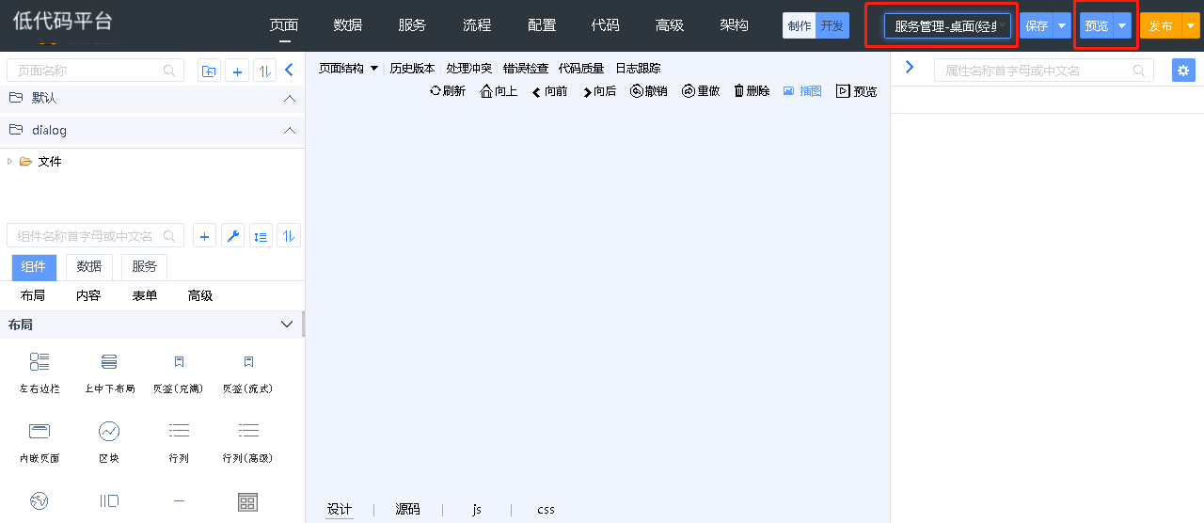The height and width of the screenshot is (523, 1204).
Task: Switch mode toggle to 开发
Action: click(x=832, y=25)
